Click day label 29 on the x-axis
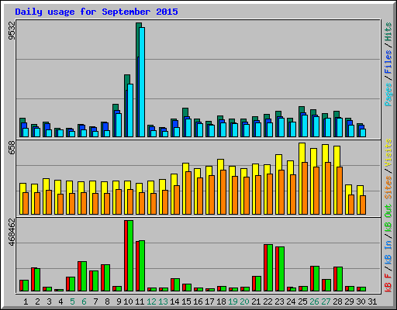The image size is (397, 310). 349,301
